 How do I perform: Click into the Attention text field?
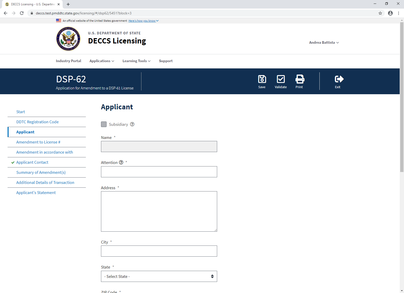point(159,172)
